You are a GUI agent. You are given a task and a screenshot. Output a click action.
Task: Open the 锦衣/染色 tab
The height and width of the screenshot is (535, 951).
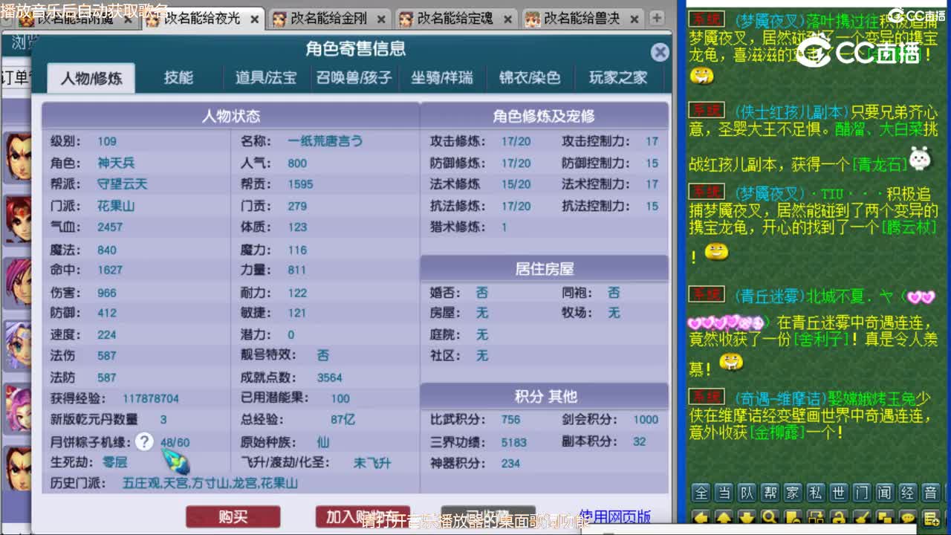coord(530,77)
